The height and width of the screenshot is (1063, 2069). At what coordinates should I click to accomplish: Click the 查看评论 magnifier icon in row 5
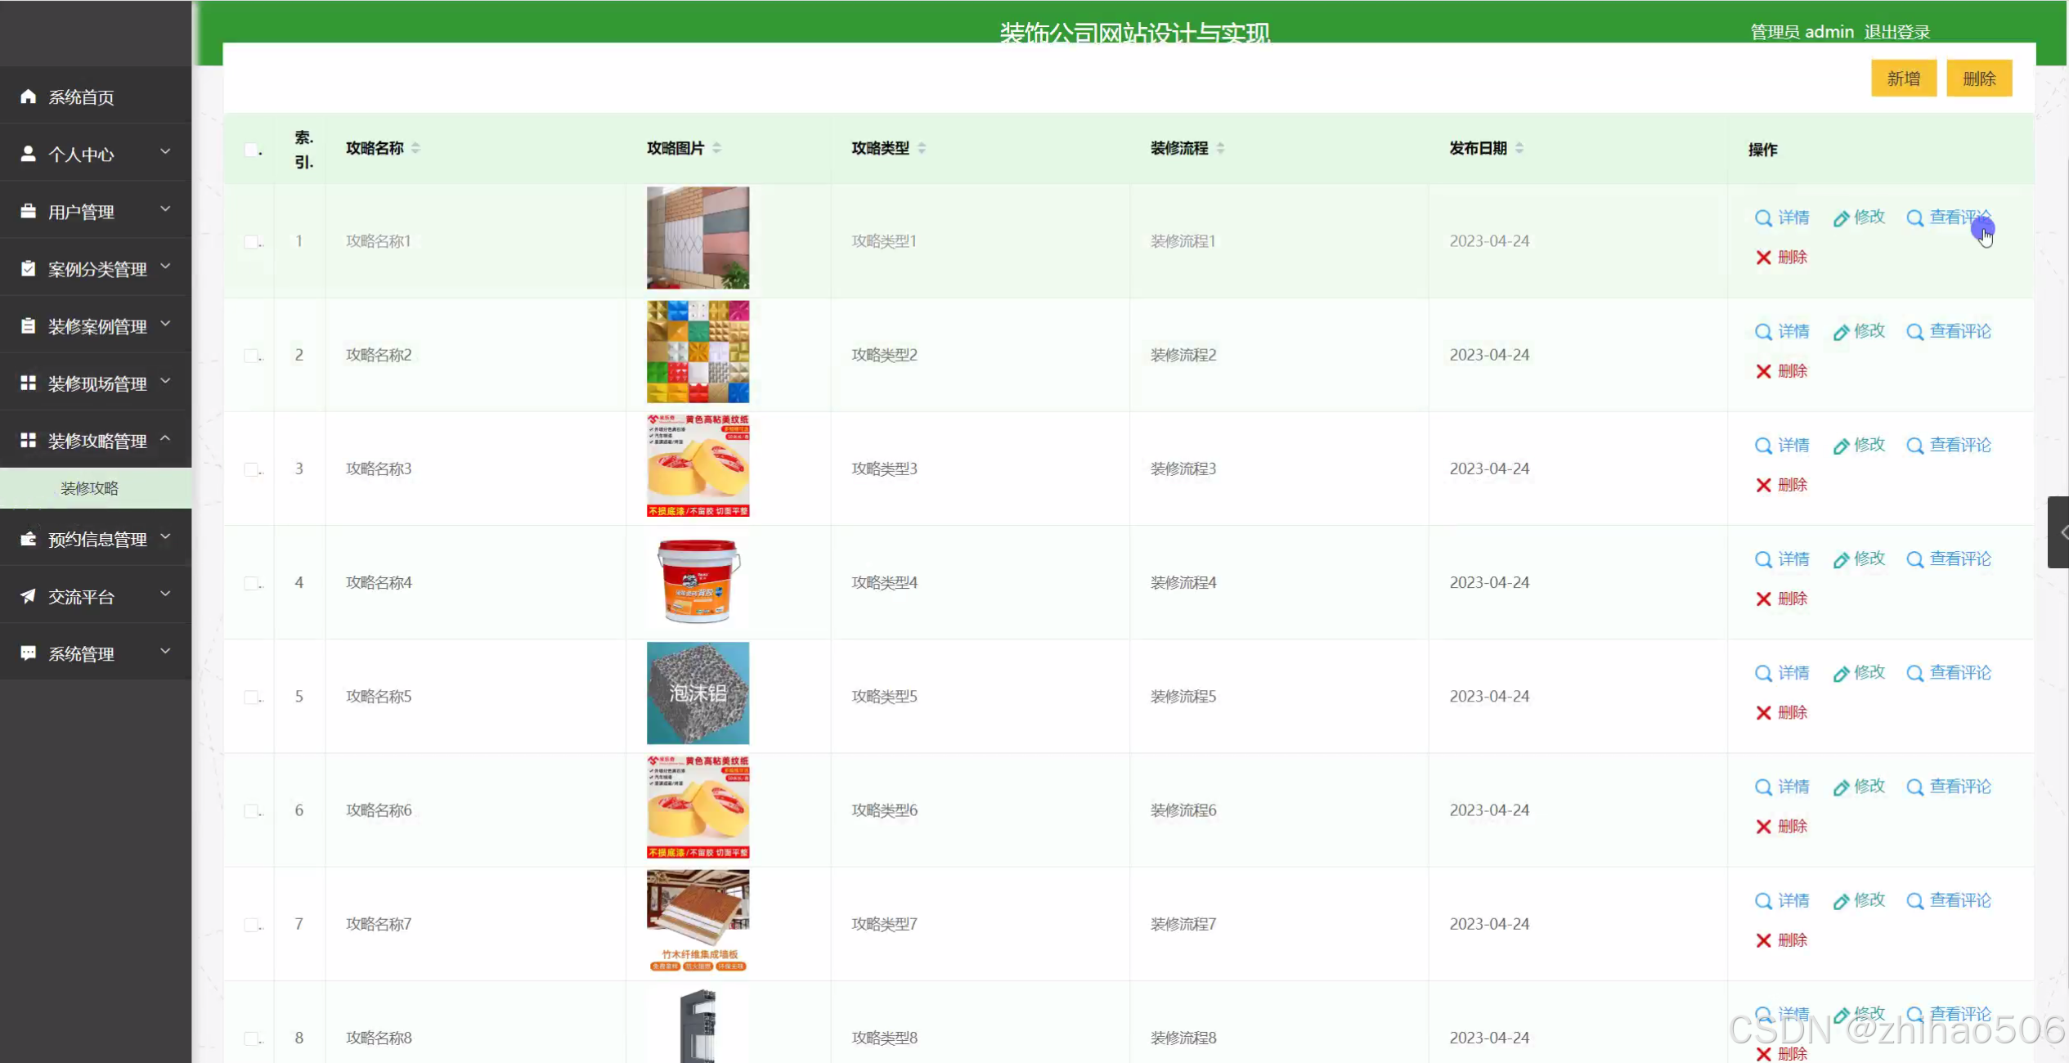pos(1914,674)
